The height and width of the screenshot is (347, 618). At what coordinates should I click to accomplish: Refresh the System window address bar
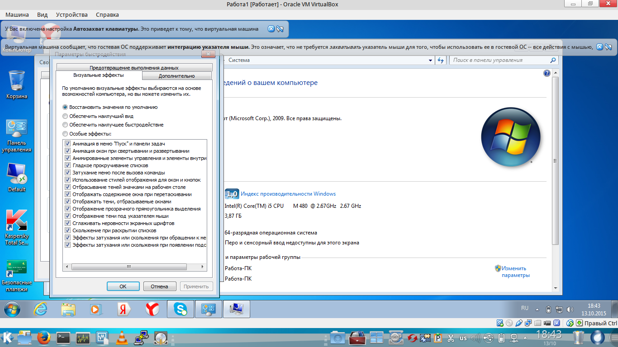click(x=441, y=60)
